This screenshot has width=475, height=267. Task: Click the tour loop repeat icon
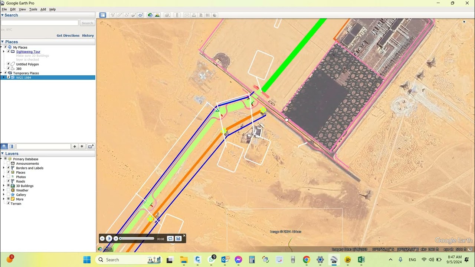click(170, 239)
